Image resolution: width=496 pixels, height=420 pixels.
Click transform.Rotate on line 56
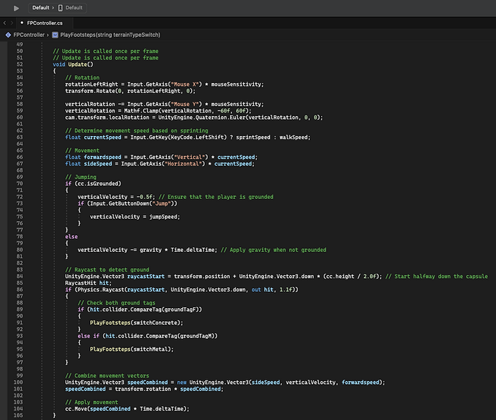point(88,90)
